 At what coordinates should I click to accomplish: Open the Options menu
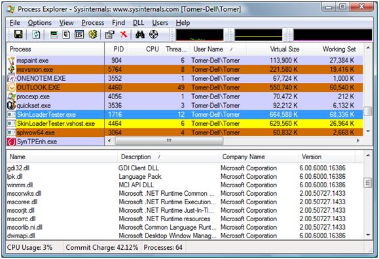[40, 23]
